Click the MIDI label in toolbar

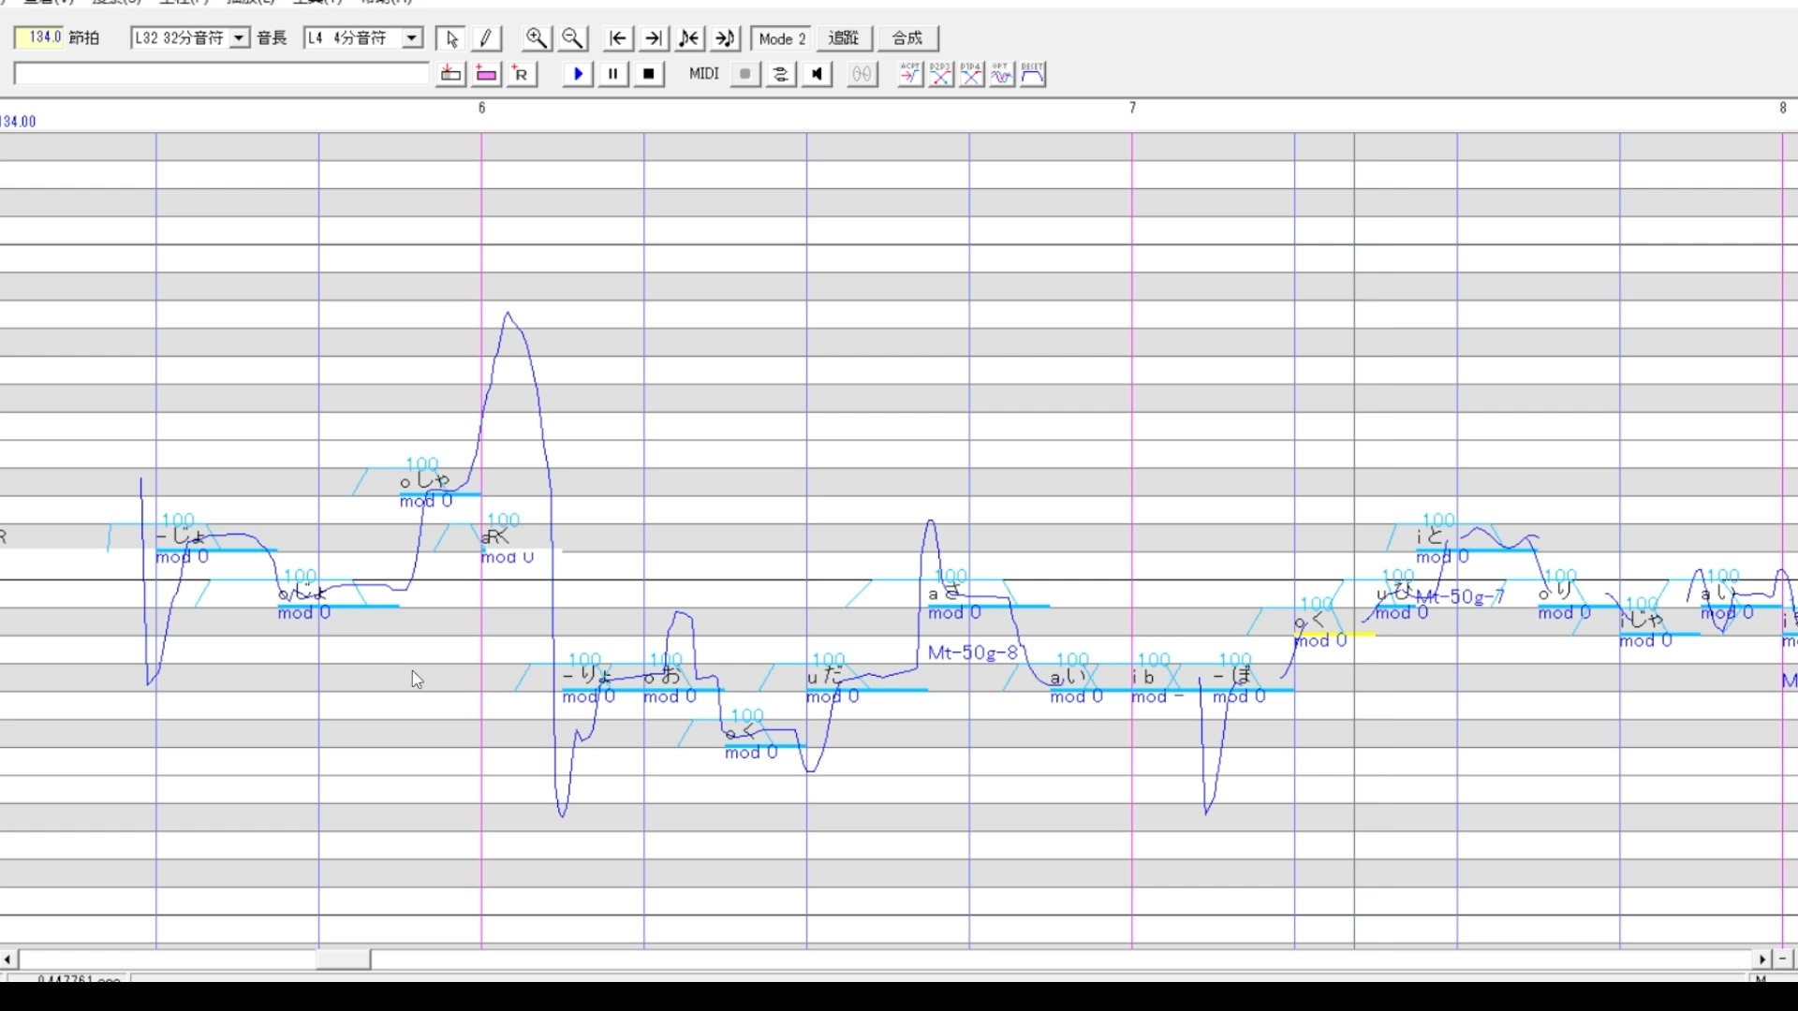click(704, 74)
